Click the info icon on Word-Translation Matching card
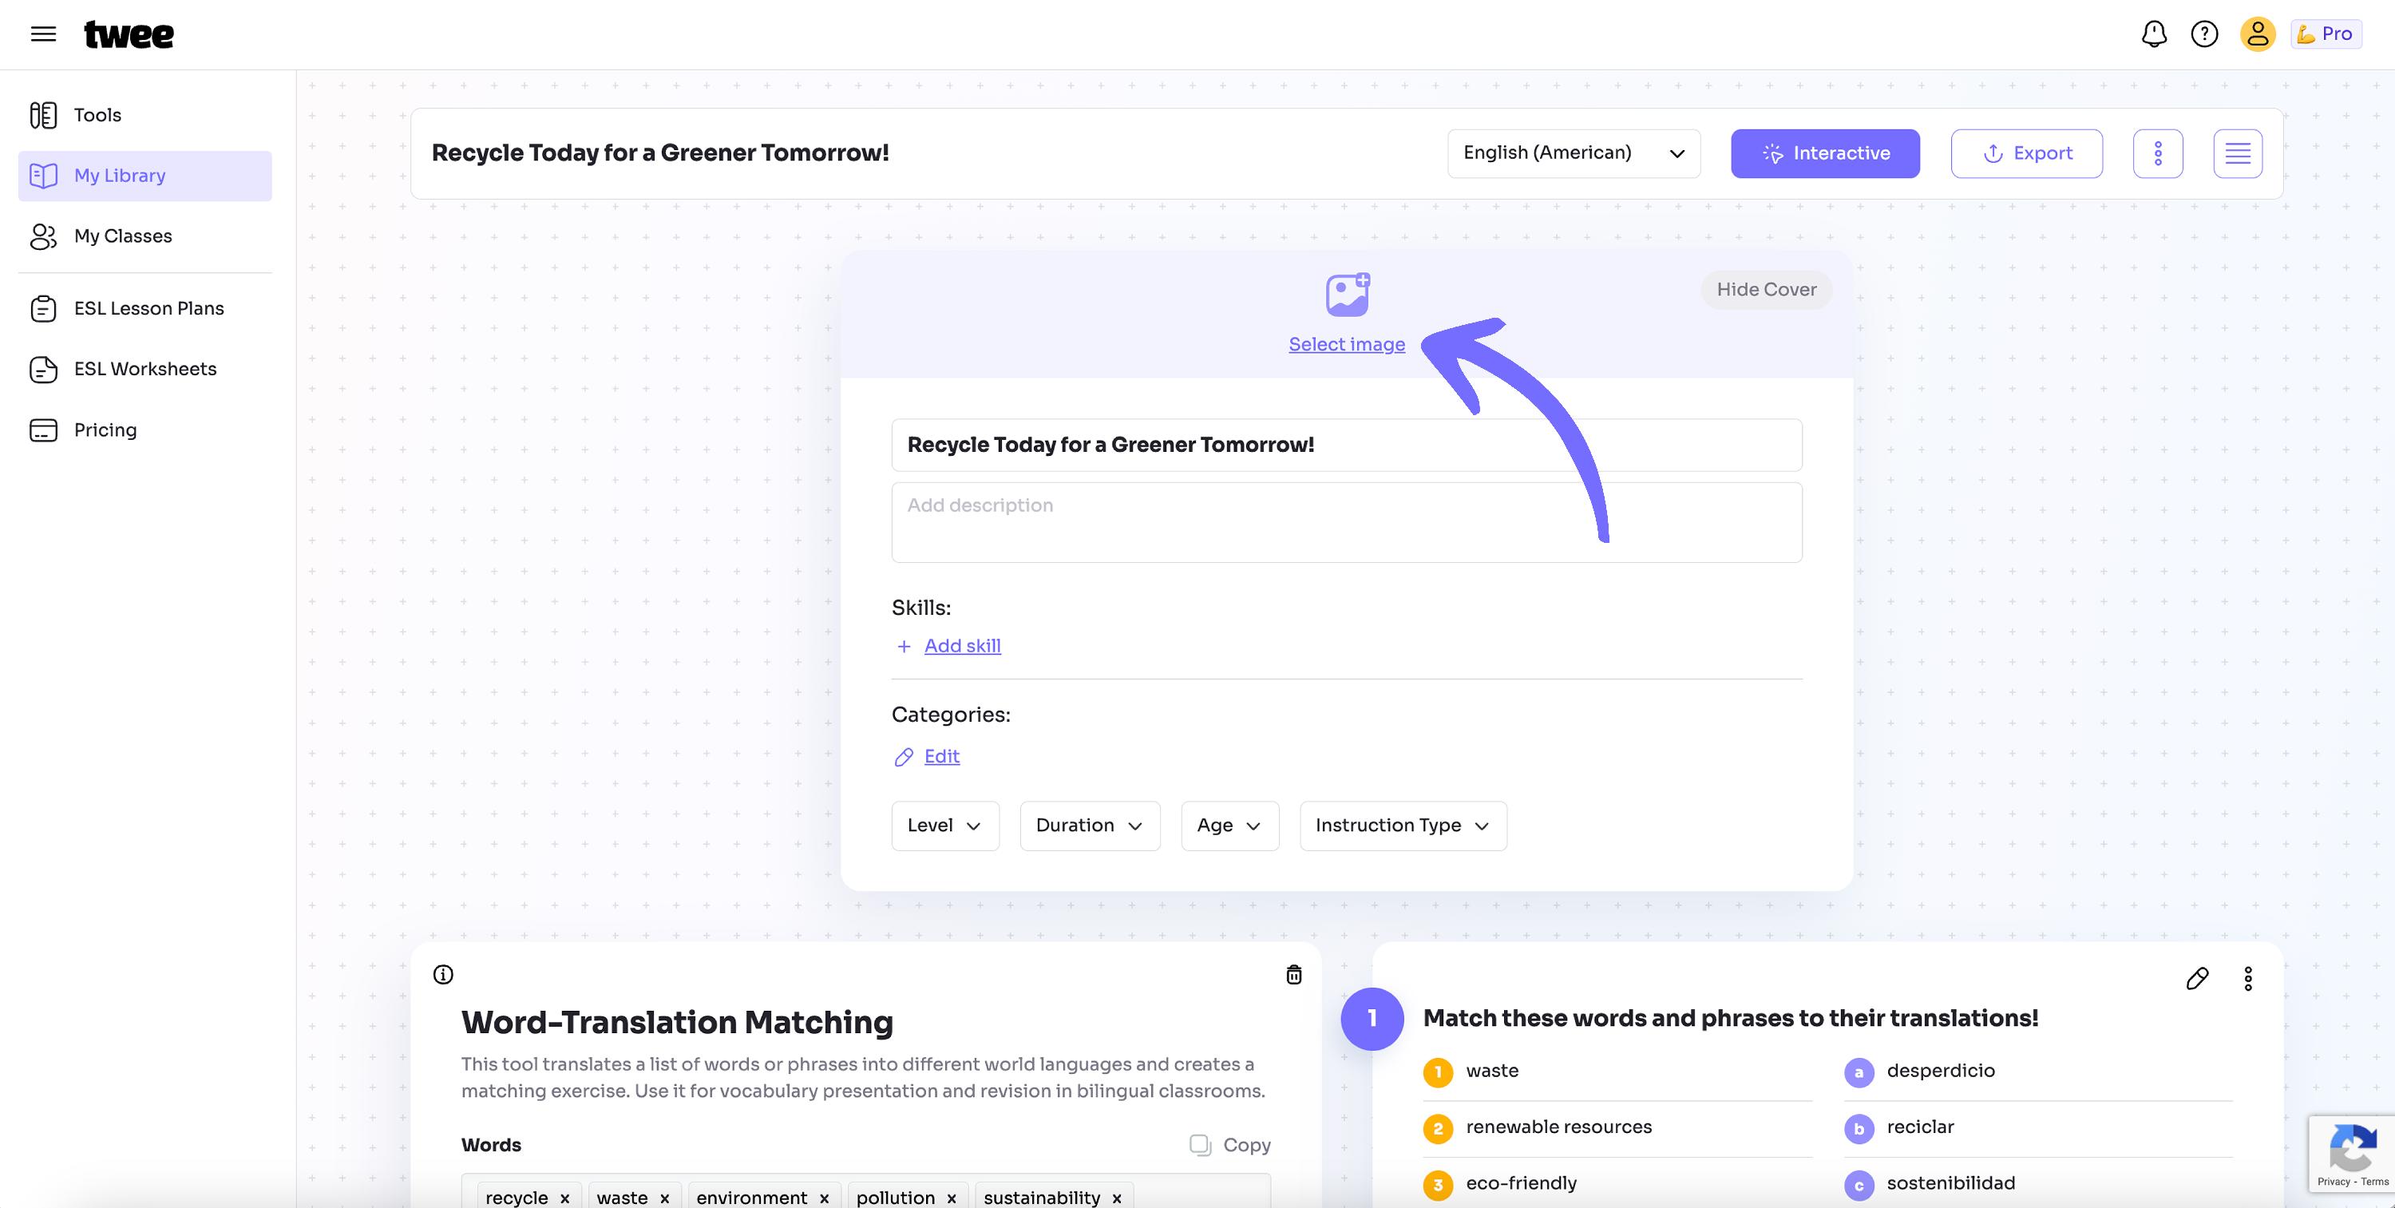The height and width of the screenshot is (1208, 2395). [x=444, y=975]
